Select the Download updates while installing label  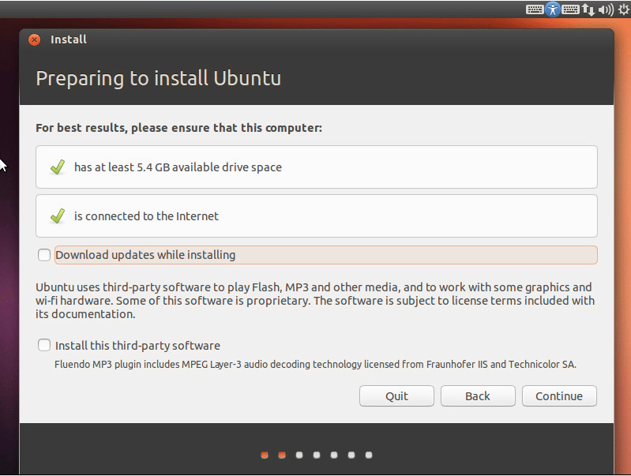pos(145,255)
